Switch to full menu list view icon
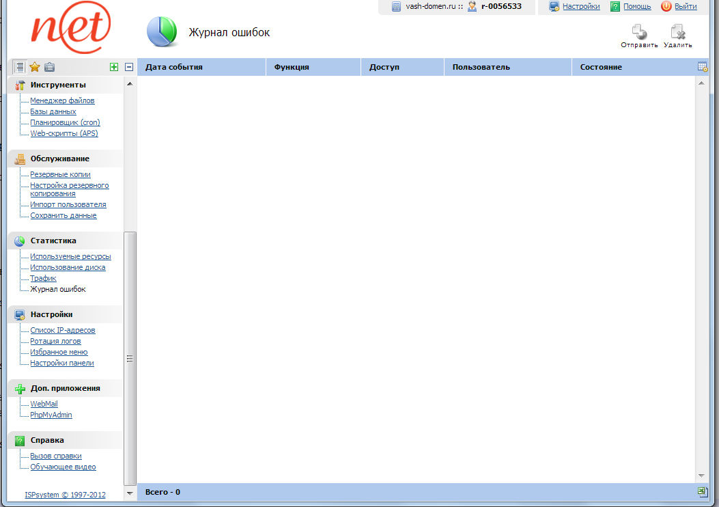The image size is (719, 507). (20, 67)
